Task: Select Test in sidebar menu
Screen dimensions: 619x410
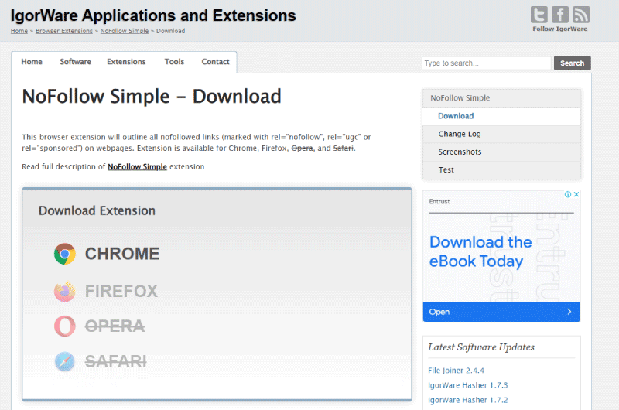Action: [501, 169]
